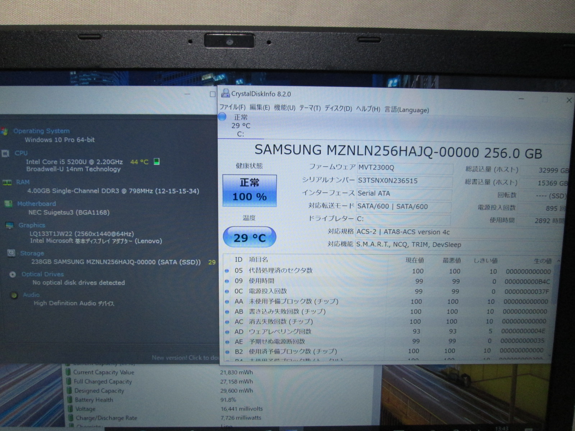Click the serial number field S3TSNX0N236515
575x431 pixels.
404,181
